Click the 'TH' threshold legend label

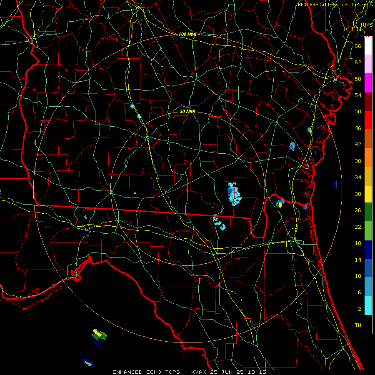click(x=358, y=325)
